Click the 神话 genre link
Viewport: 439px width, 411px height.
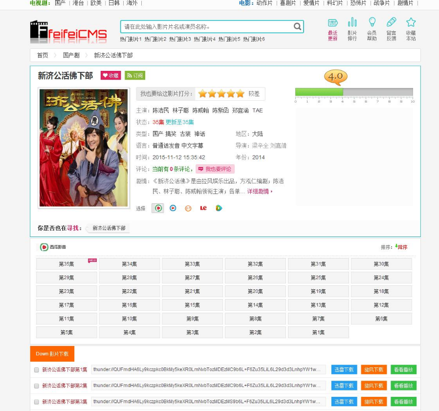(199, 134)
